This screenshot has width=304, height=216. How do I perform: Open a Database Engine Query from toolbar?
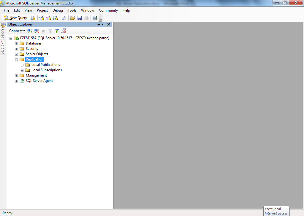pyautogui.click(x=33, y=18)
